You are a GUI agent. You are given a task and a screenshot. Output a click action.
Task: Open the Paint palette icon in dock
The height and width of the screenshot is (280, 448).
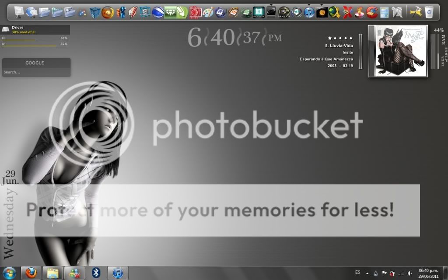click(x=208, y=12)
